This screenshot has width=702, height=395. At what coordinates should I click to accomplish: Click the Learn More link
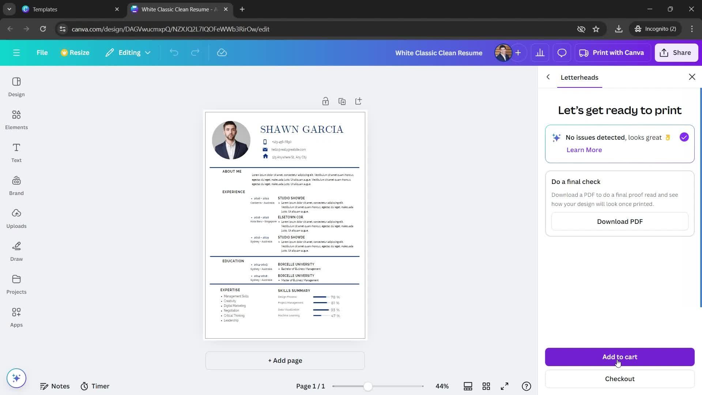point(584,150)
